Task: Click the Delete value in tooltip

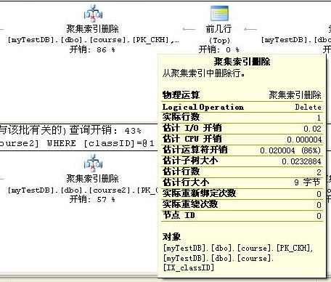Action: 308,107
